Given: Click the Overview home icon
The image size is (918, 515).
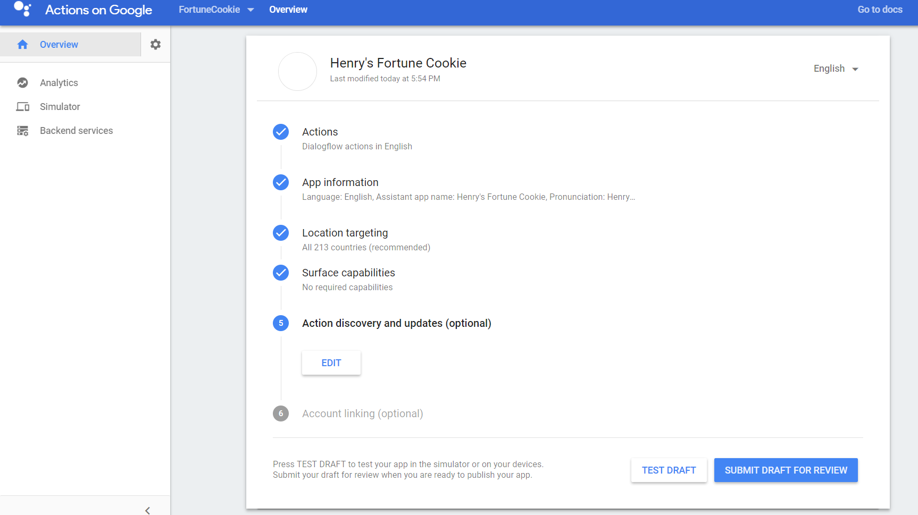Looking at the screenshot, I should 22,45.
